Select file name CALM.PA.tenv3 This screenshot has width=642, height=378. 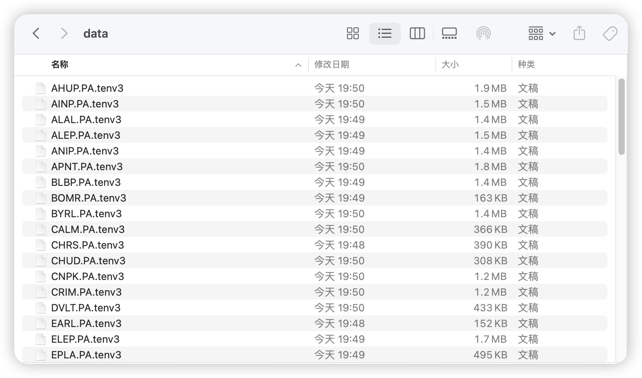pos(88,229)
